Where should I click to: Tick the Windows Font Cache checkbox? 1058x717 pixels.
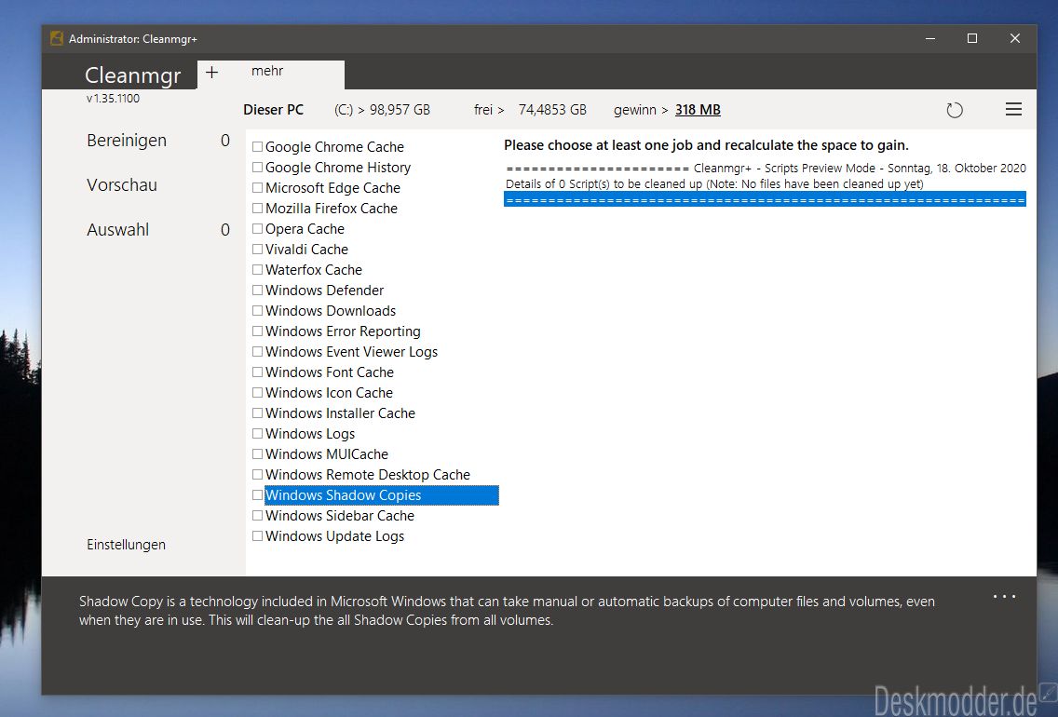pos(257,372)
